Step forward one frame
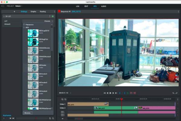Screen dimensions: 181x121 pos(113,93)
